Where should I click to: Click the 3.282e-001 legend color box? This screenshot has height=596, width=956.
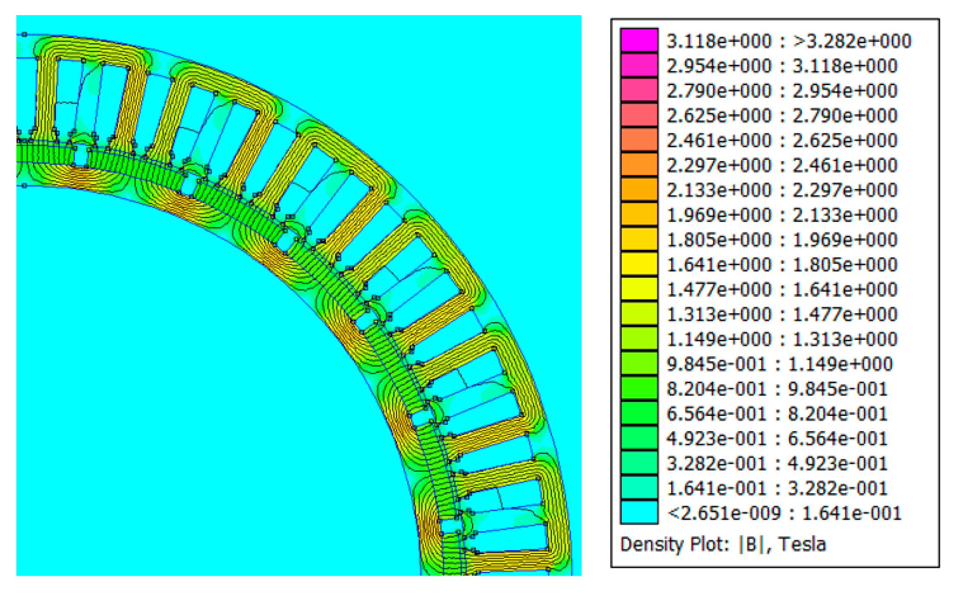(x=639, y=463)
